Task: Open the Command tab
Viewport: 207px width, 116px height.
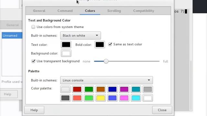Action: [x=65, y=11]
